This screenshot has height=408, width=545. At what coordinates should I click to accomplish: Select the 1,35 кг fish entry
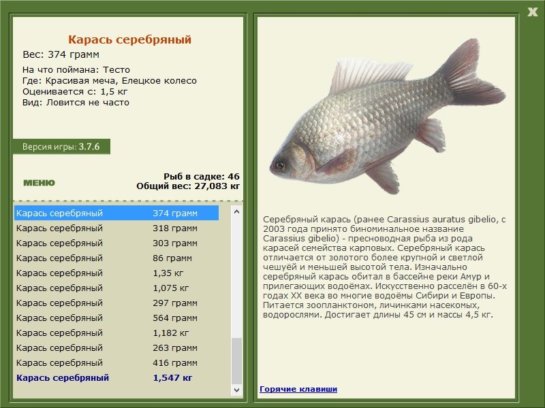pyautogui.click(x=116, y=273)
